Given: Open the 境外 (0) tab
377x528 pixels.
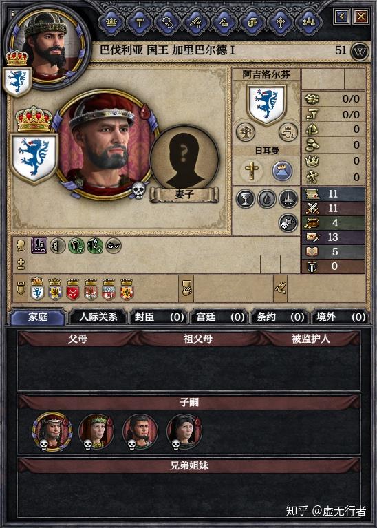Looking at the screenshot, I should pyautogui.click(x=341, y=317).
